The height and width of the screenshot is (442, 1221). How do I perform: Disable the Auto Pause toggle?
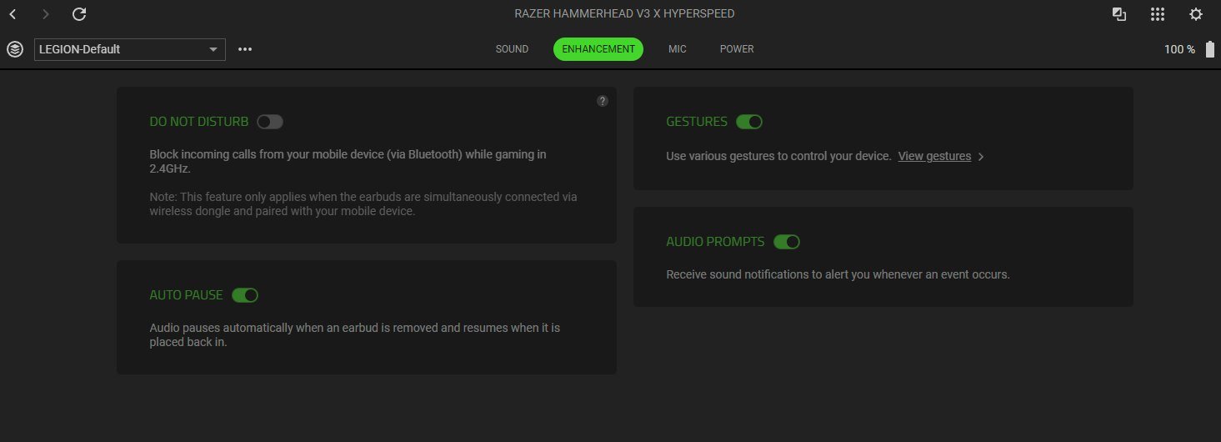[x=245, y=295]
